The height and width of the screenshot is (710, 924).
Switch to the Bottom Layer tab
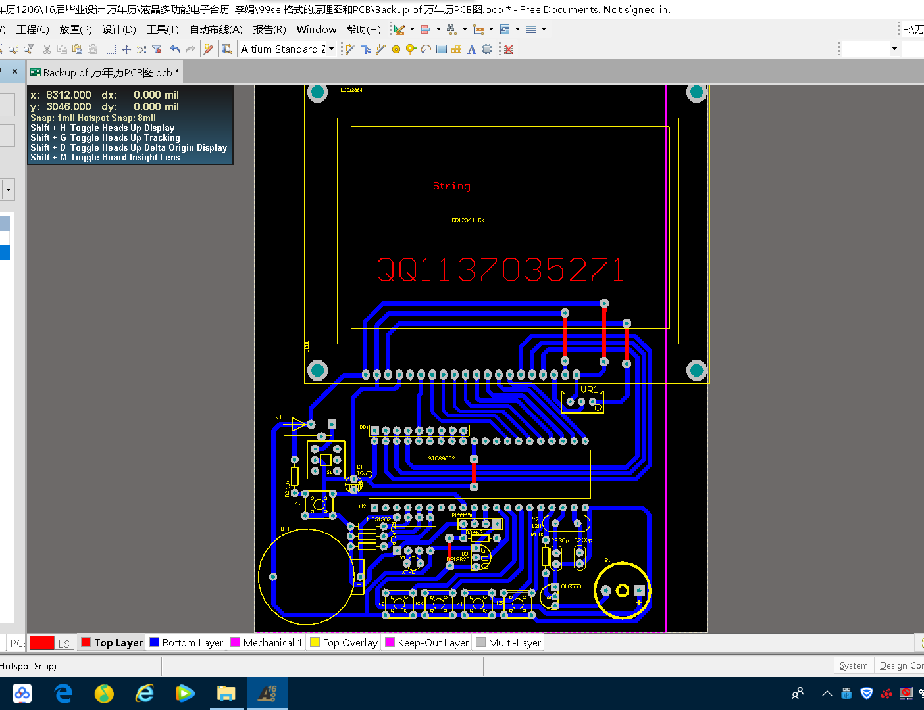click(186, 643)
